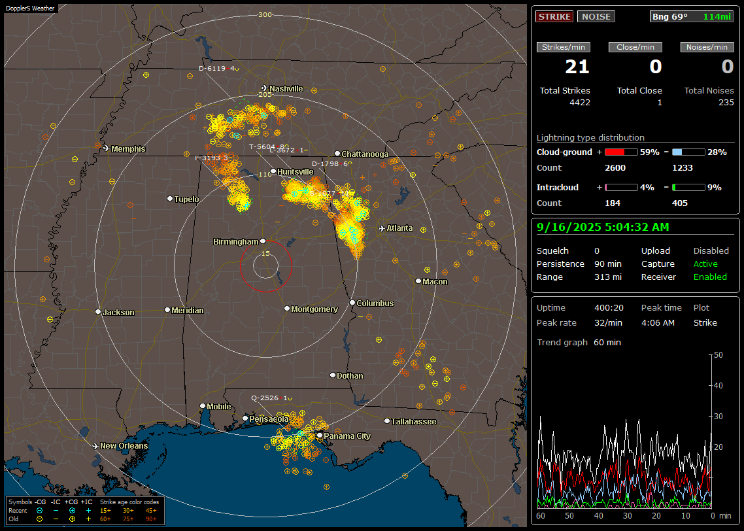Click the Memphis airport plane icon
The width and height of the screenshot is (744, 531).
[107, 148]
